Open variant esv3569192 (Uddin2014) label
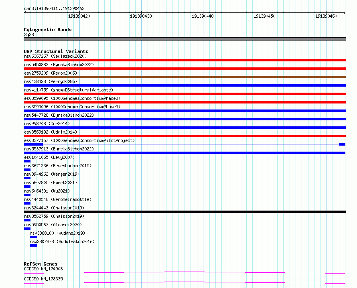Image resolution: width=357 pixels, height=288 pixels. click(51, 132)
